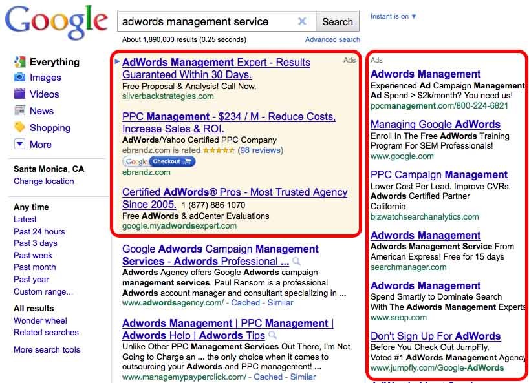Open Similar link for managemypayperclick.com

point(303,377)
